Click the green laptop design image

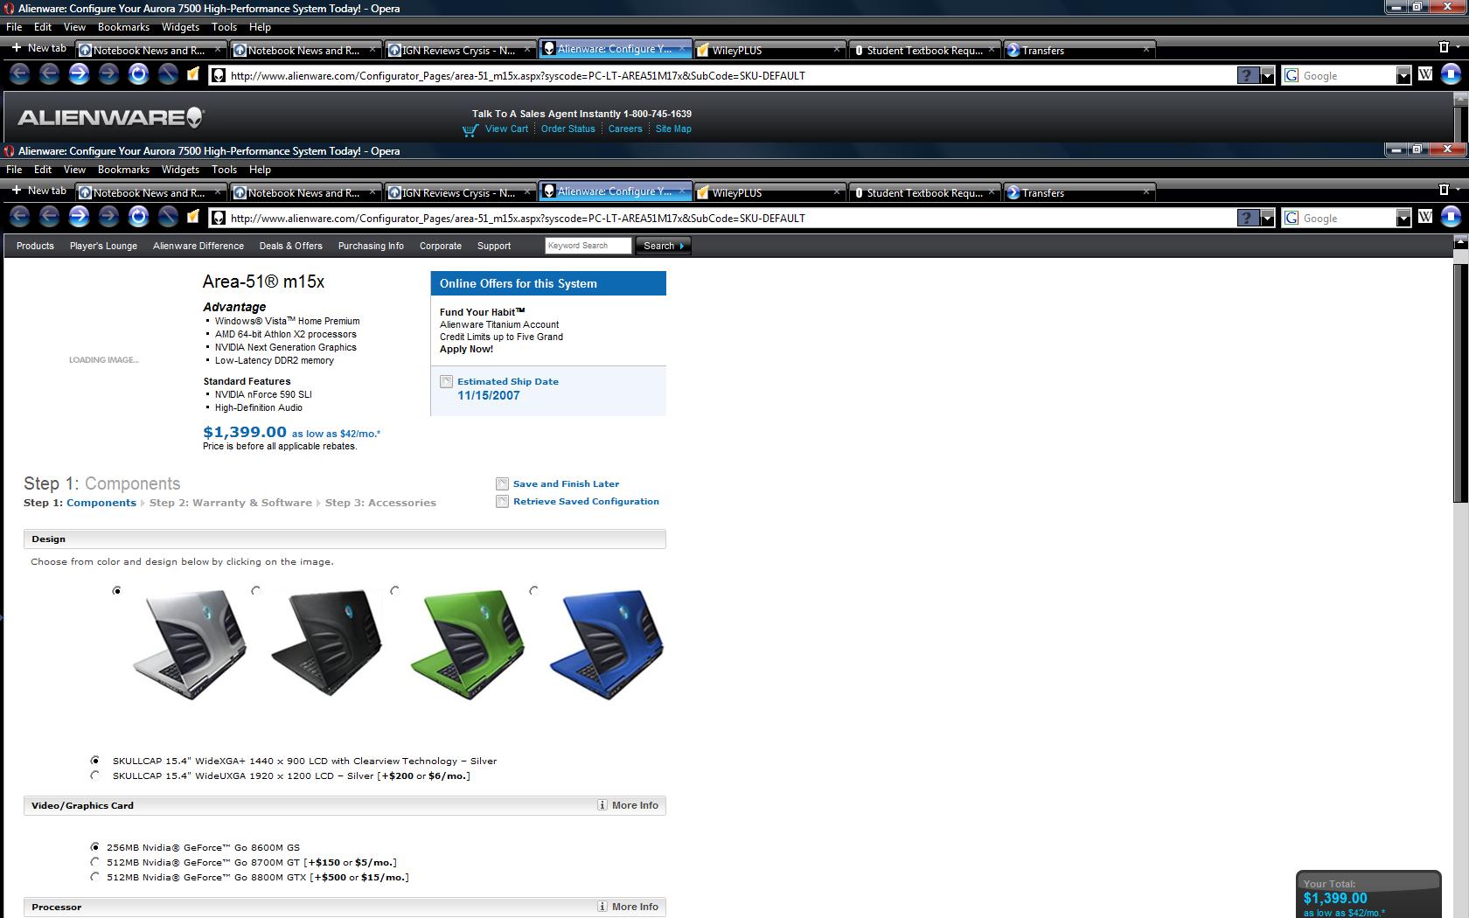pos(468,643)
